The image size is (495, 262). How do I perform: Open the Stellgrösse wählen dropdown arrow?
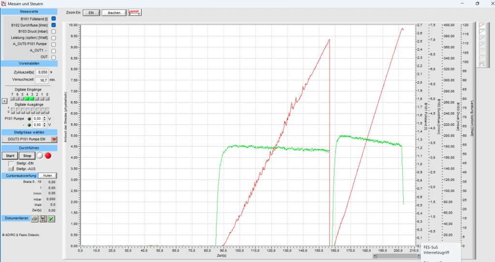pyautogui.click(x=54, y=139)
